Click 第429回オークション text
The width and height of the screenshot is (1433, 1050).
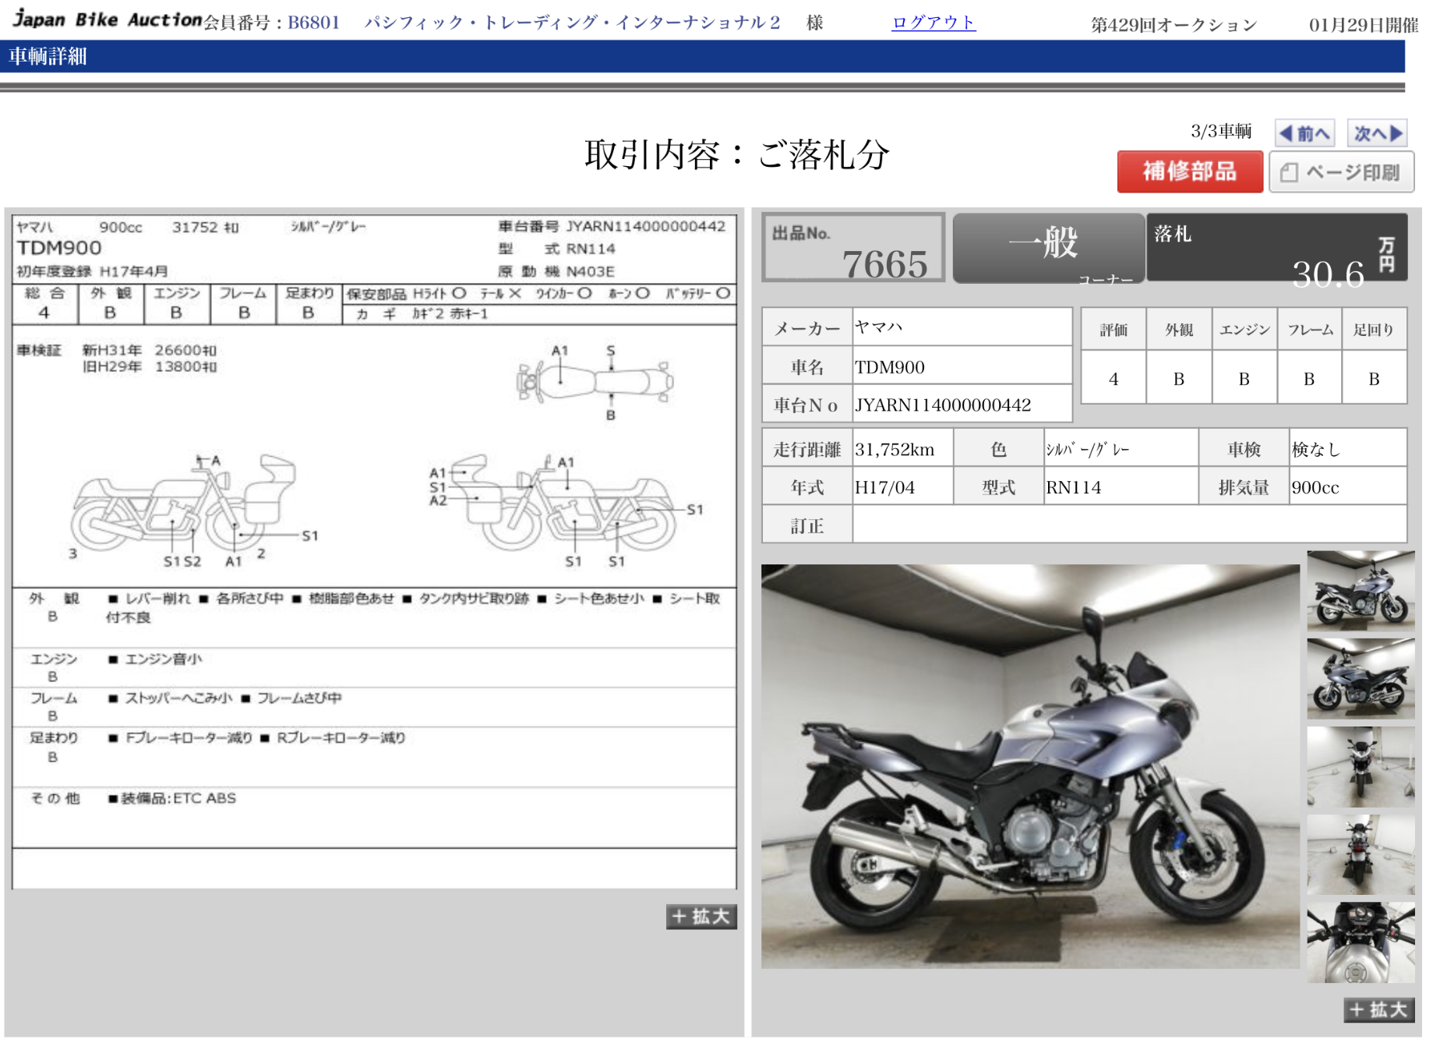coord(1174,25)
